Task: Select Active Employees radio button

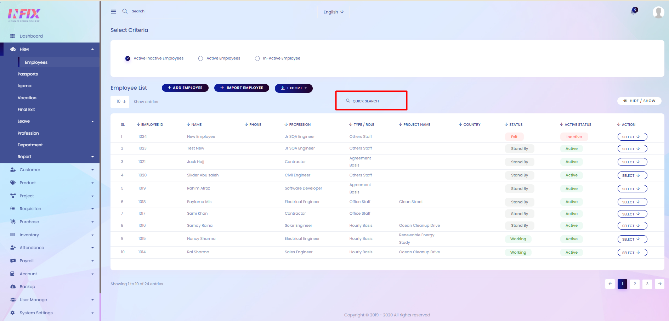Action: coord(200,58)
